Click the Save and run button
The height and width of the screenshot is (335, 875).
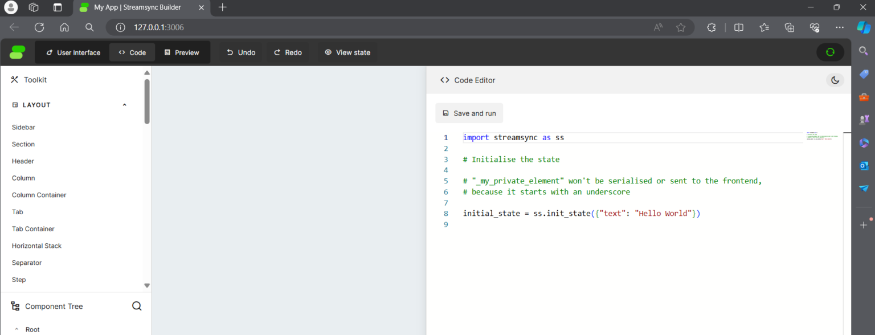(469, 113)
